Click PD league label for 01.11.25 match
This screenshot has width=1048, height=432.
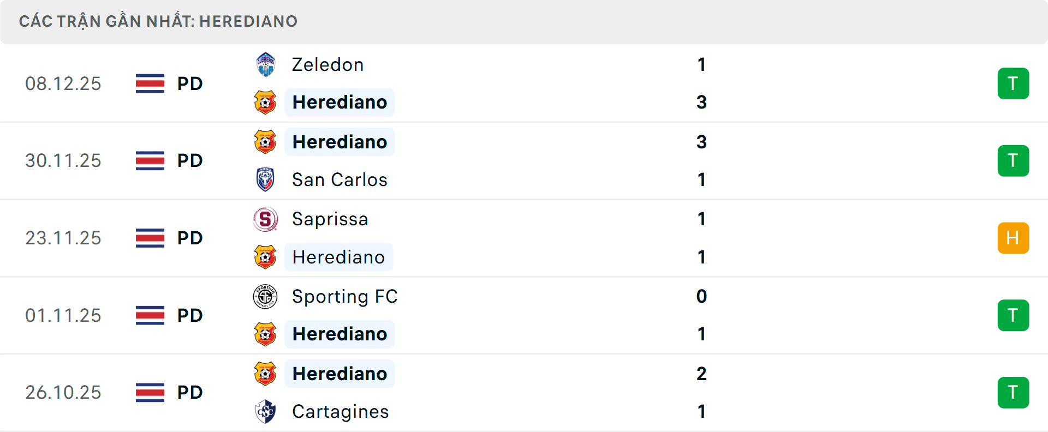tap(190, 315)
